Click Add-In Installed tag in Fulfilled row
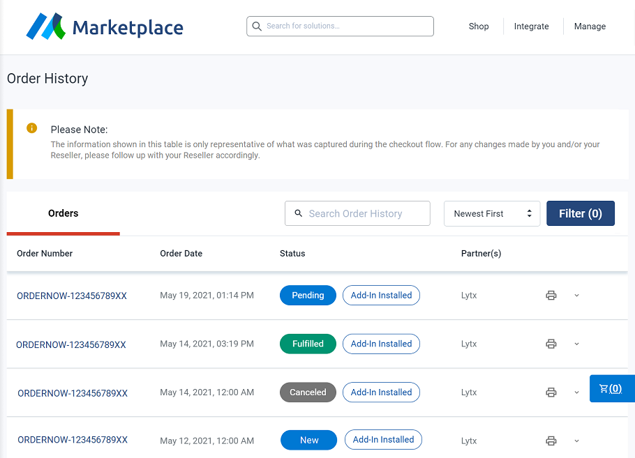Viewport: 635px width, 458px height. click(x=381, y=344)
